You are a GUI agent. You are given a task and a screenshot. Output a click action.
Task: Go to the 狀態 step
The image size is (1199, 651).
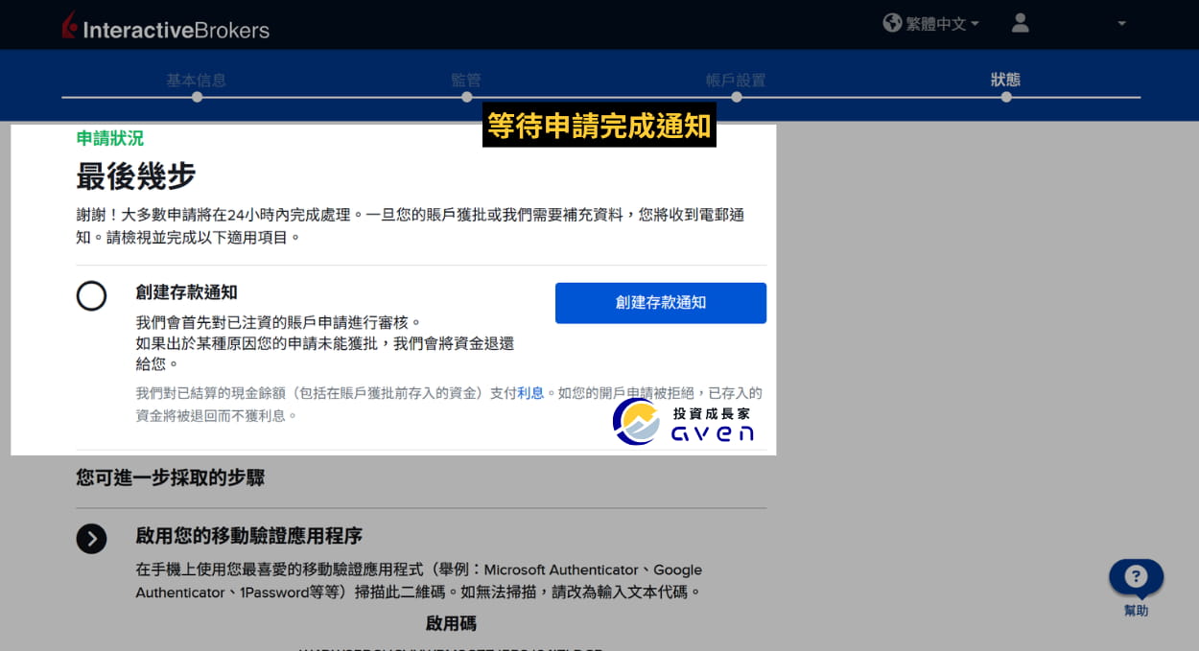(1006, 80)
